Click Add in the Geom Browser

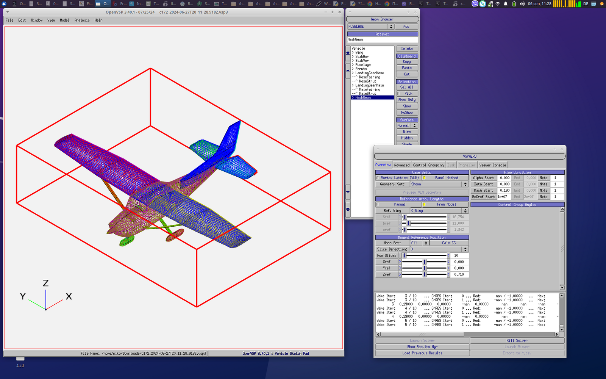[406, 27]
